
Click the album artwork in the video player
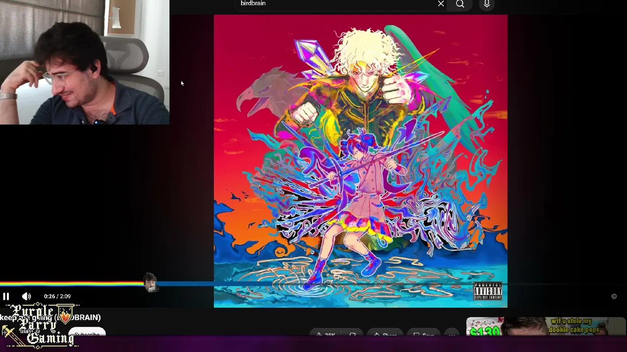click(x=361, y=161)
